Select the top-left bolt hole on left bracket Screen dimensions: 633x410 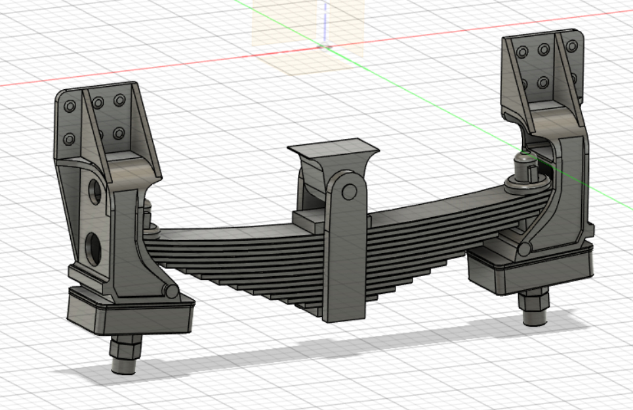click(x=70, y=106)
